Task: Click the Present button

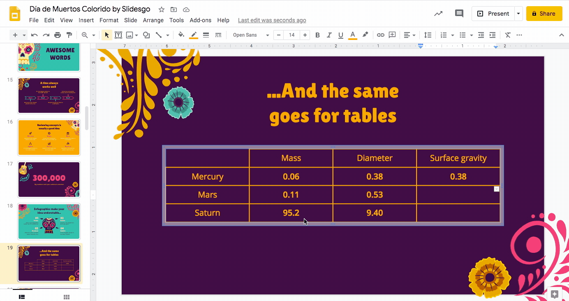Action: click(x=493, y=14)
